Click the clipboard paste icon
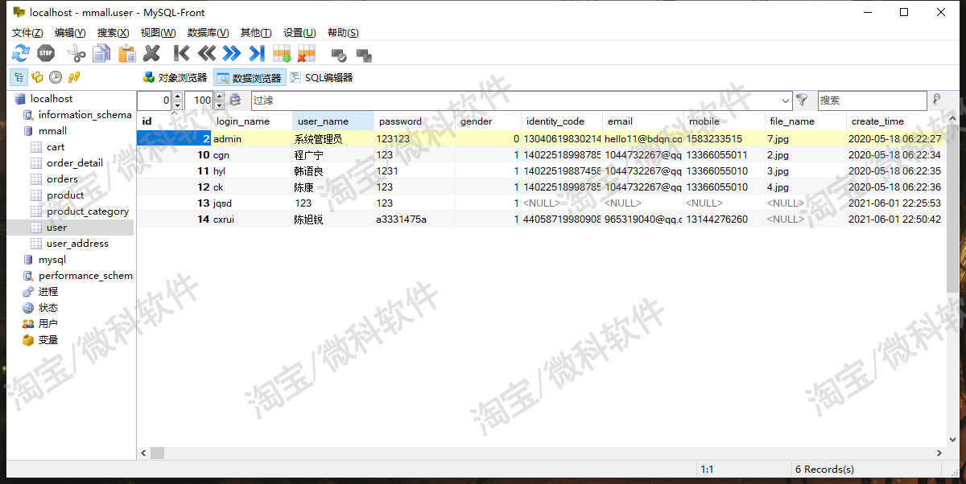The width and height of the screenshot is (966, 484). pyautogui.click(x=127, y=54)
